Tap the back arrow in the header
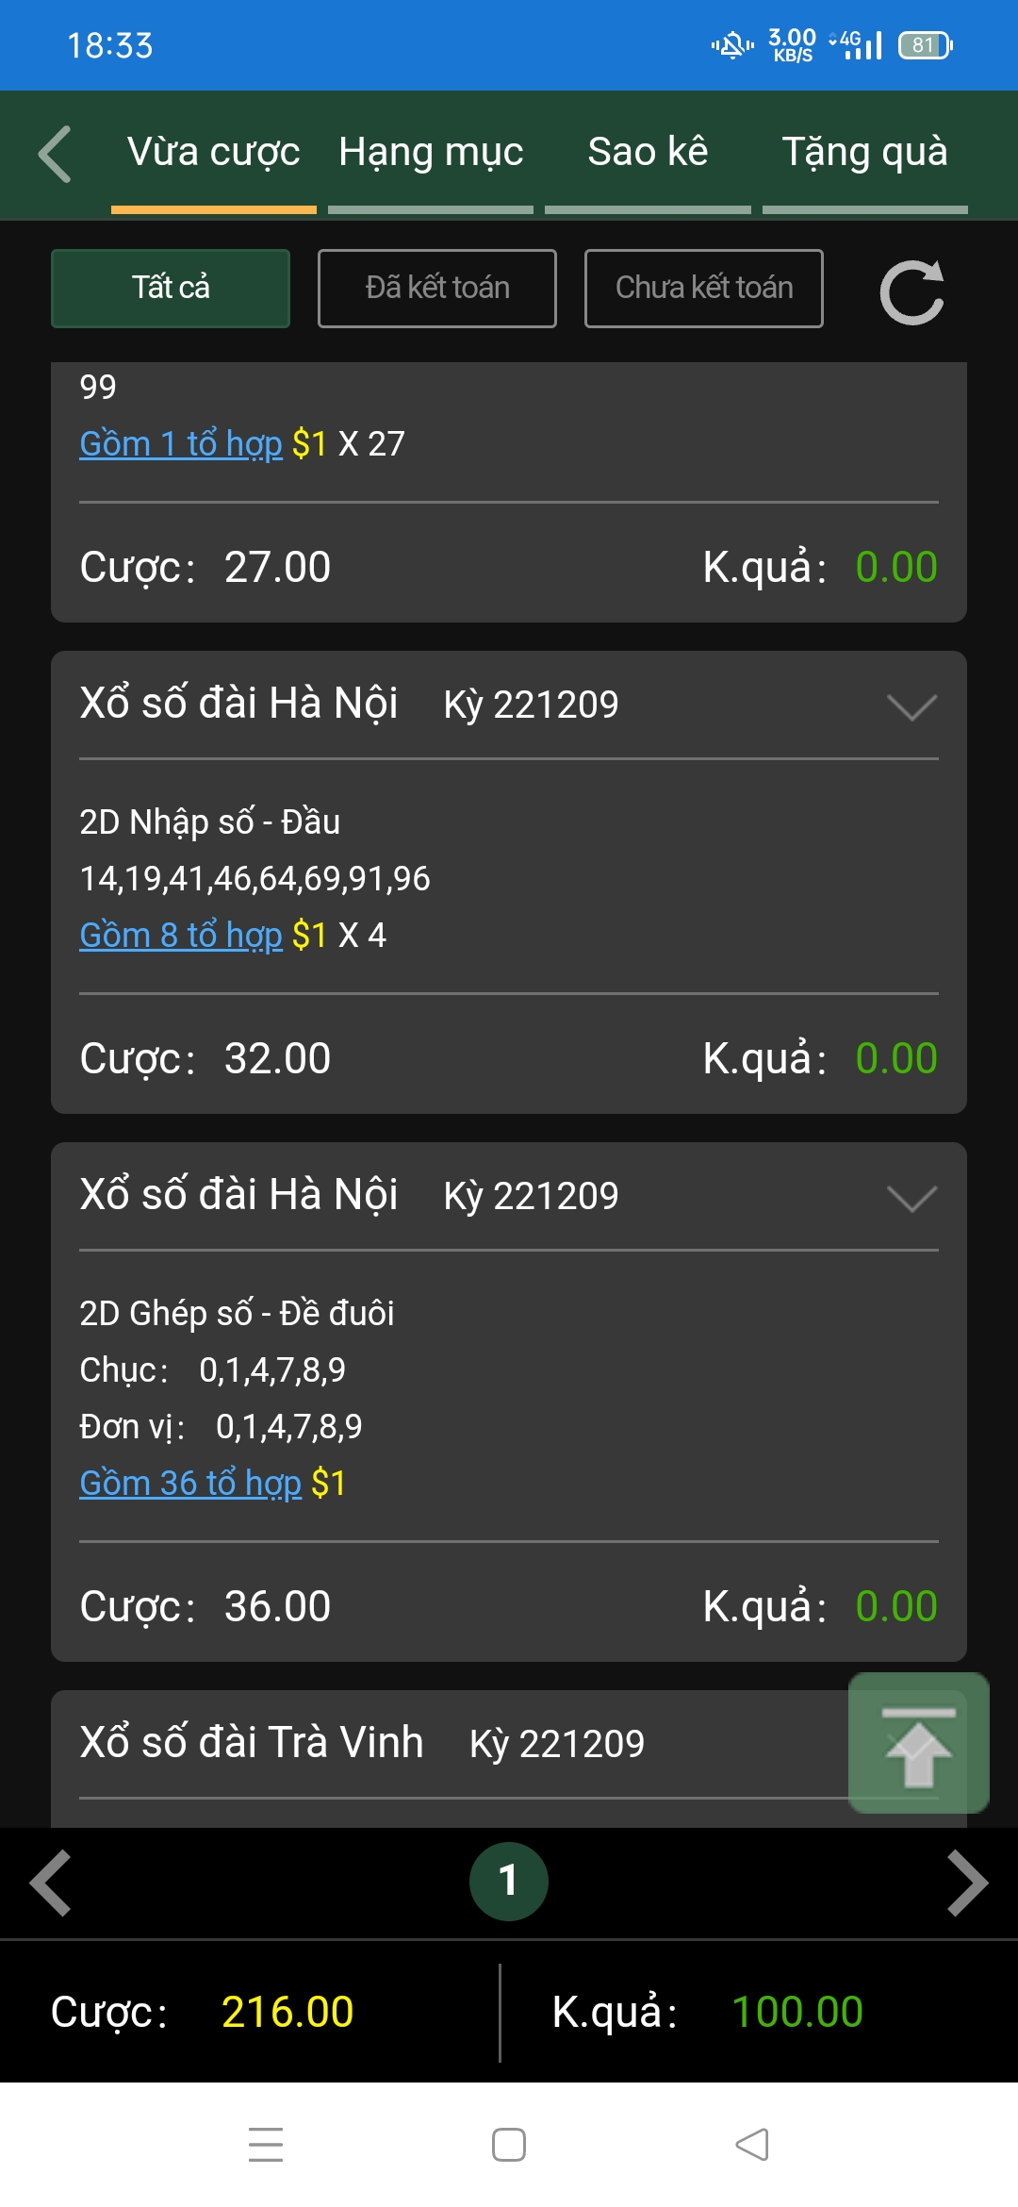1018x2207 pixels. [55, 154]
